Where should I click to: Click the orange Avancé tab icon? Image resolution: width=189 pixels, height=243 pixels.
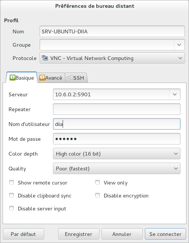42,77
